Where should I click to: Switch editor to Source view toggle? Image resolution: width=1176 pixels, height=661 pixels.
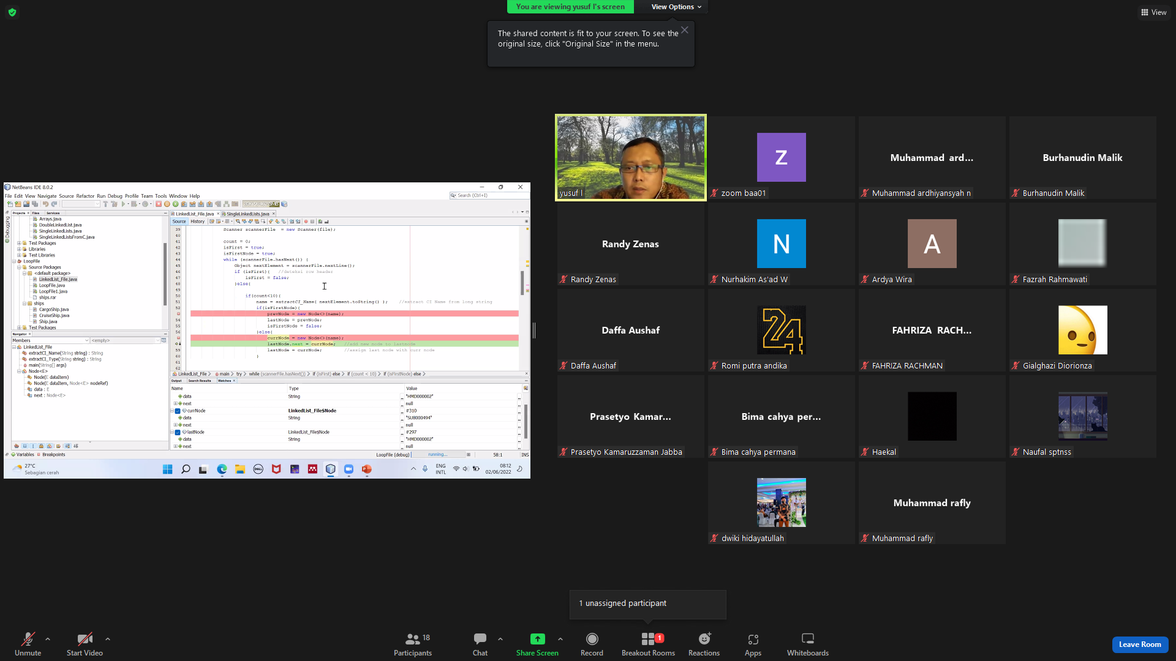pyautogui.click(x=179, y=222)
